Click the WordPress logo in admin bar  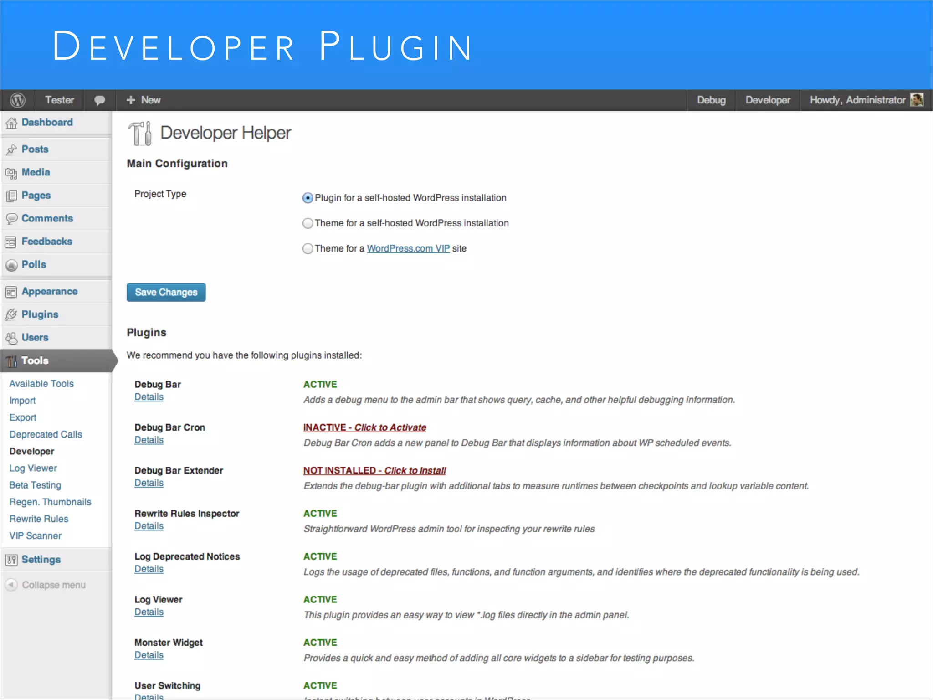[x=18, y=100]
